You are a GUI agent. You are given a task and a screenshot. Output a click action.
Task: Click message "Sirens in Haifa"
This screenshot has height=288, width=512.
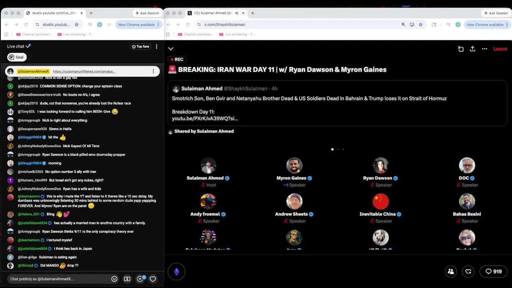[x=60, y=129]
